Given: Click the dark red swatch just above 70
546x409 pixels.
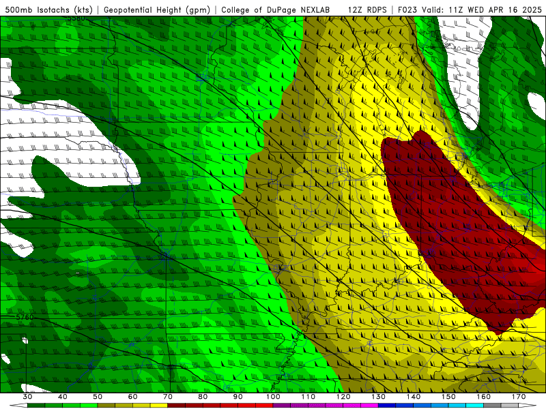Looking at the screenshot, I should [x=177, y=406].
